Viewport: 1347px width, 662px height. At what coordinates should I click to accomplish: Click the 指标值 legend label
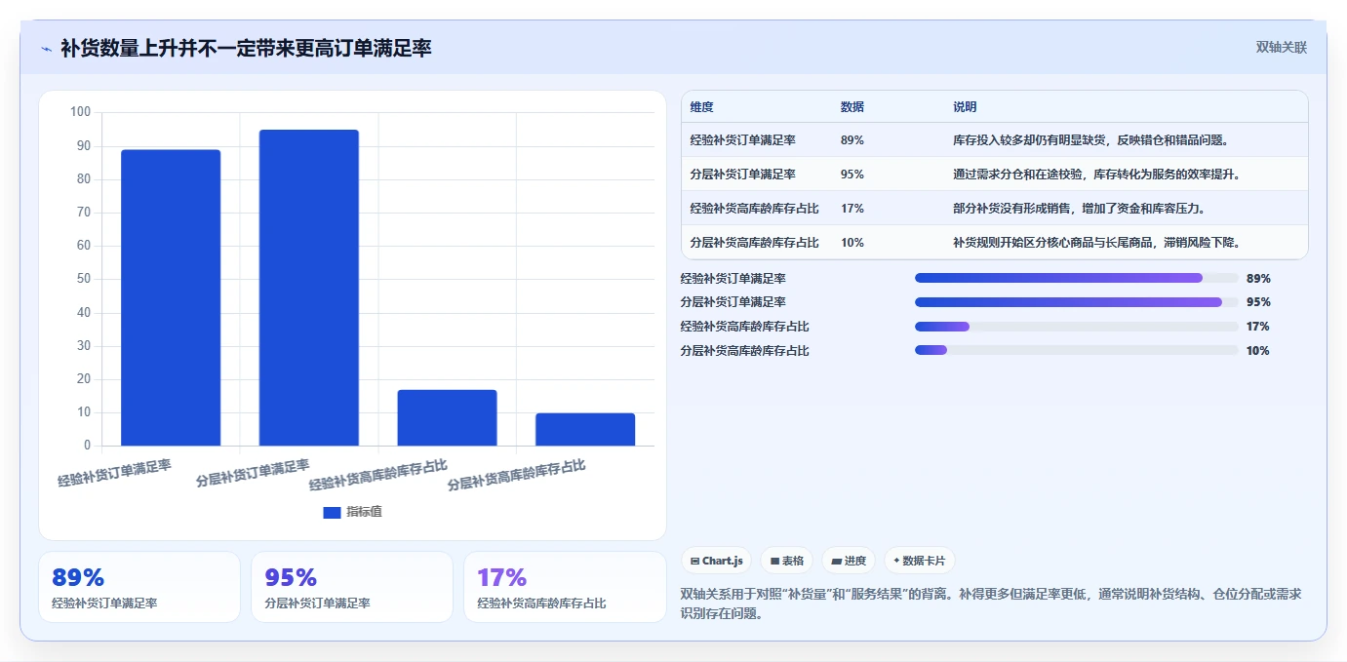(x=364, y=512)
